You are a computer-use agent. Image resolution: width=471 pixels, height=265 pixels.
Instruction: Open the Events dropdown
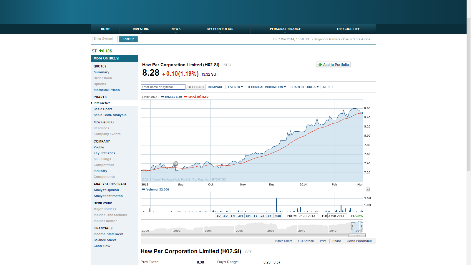[235, 87]
